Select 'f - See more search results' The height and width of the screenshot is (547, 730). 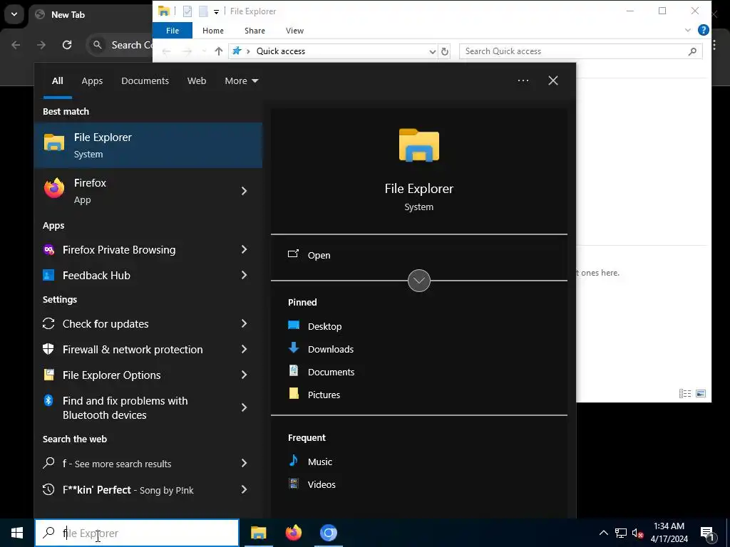(138, 463)
